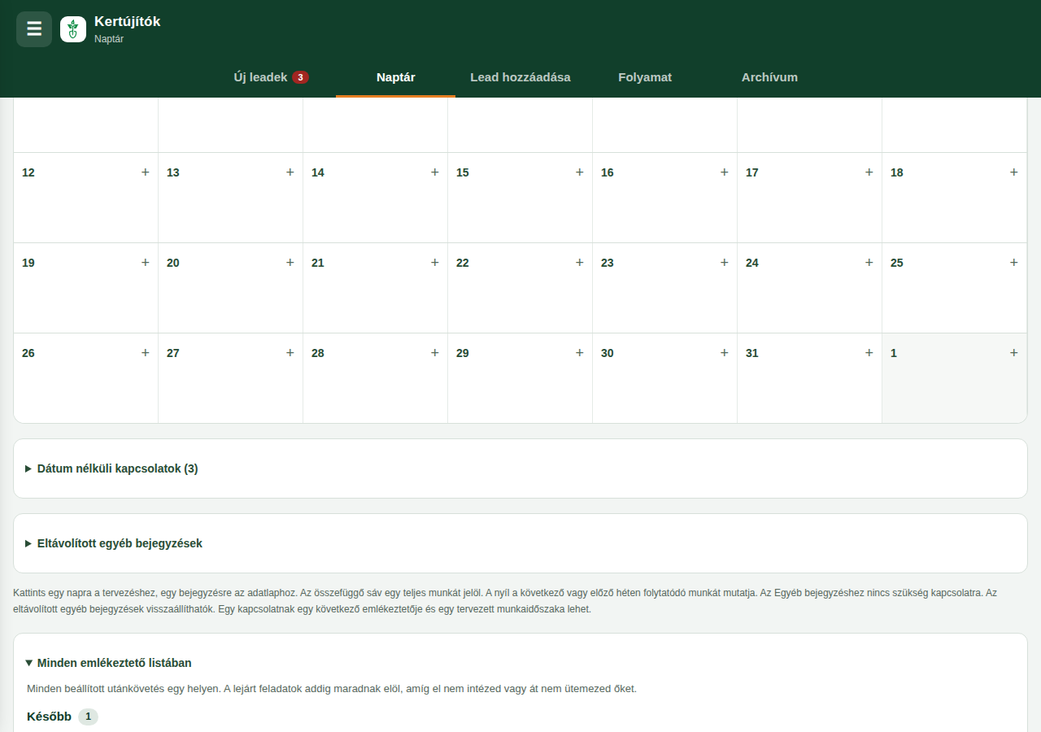This screenshot has height=732, width=1041.
Task: Click the Kertújítók app title
Action: click(128, 22)
